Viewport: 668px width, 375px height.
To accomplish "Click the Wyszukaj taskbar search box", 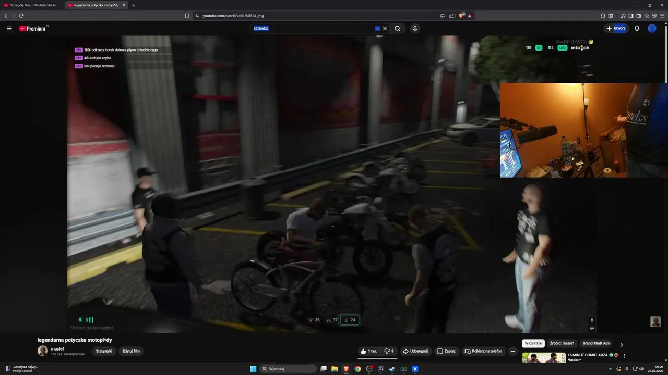I will 289,369.
